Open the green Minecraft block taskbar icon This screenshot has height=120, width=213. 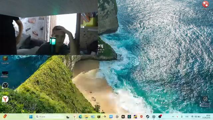[x=99, y=117]
